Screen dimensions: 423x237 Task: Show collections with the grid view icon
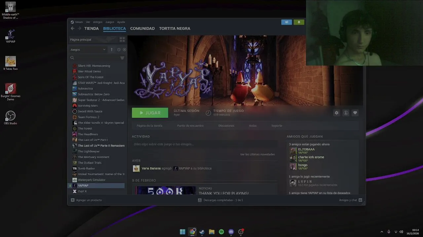(122, 39)
